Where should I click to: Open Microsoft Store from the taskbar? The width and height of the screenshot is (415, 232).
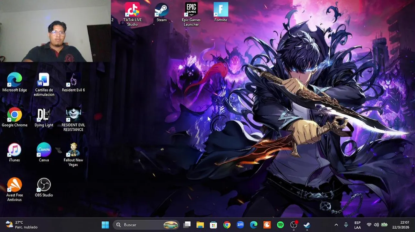(x=214, y=225)
